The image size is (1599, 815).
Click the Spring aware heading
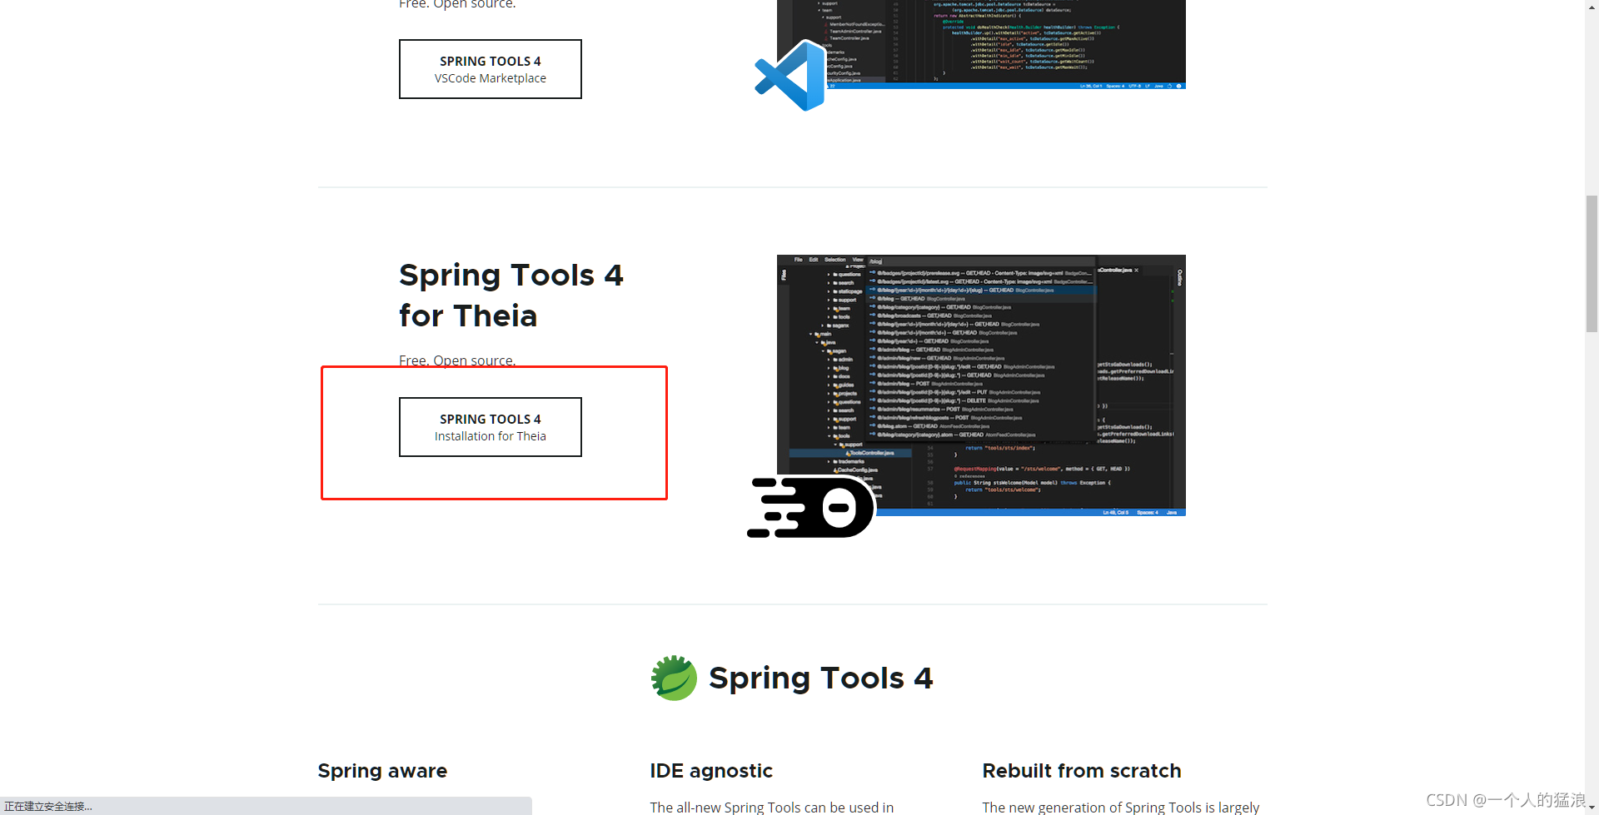click(382, 771)
